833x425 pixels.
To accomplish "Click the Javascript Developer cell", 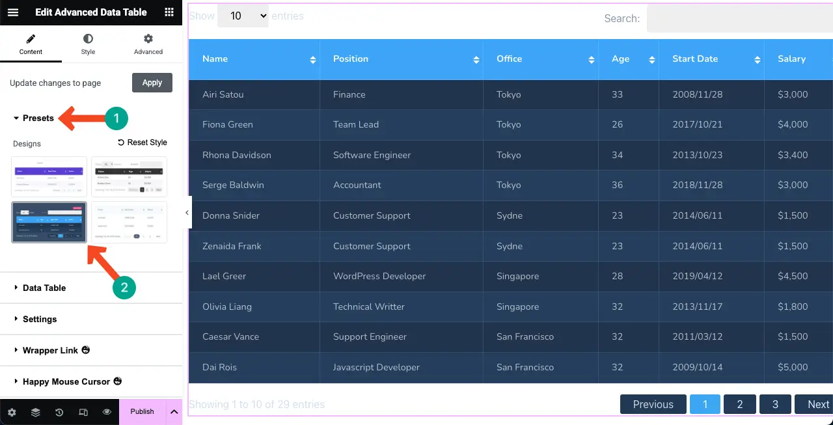I will (x=401, y=367).
